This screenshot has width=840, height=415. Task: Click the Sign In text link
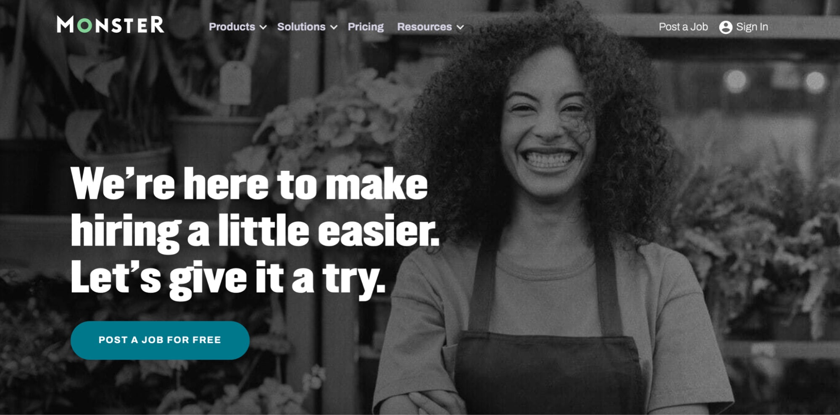point(752,27)
